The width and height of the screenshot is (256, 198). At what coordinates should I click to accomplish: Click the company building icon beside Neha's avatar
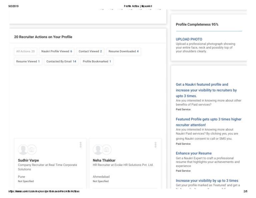pos(106,150)
